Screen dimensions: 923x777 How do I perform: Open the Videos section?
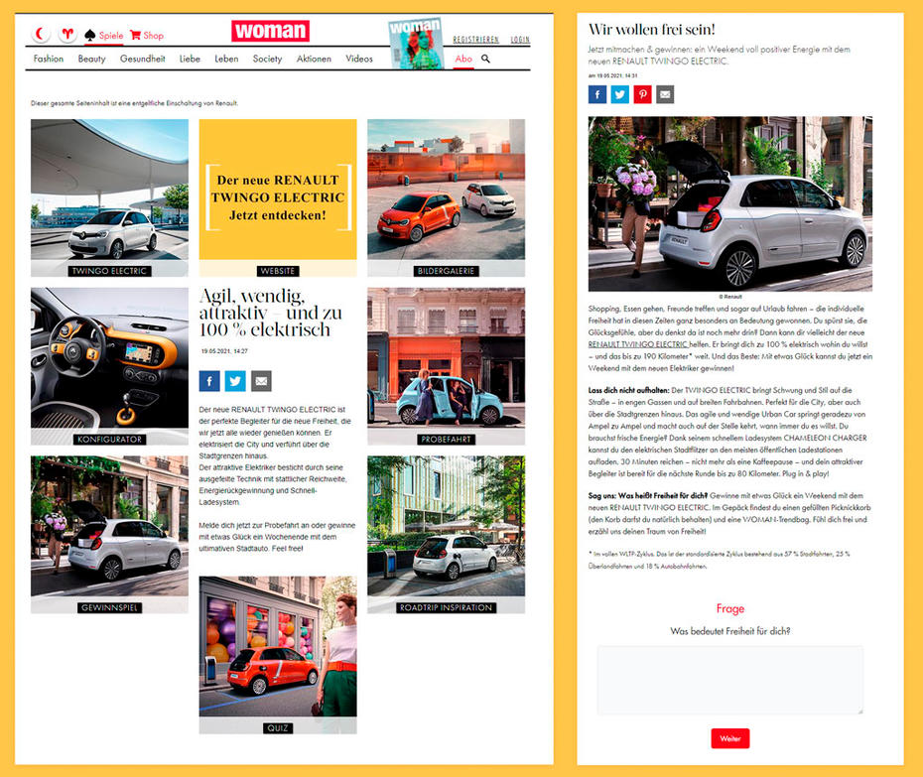click(359, 59)
